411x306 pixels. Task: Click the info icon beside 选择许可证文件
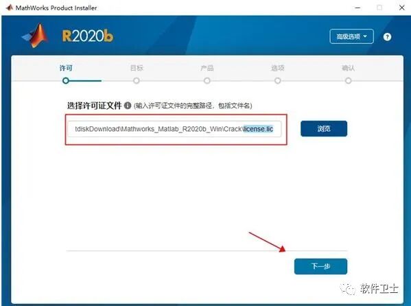(128, 106)
